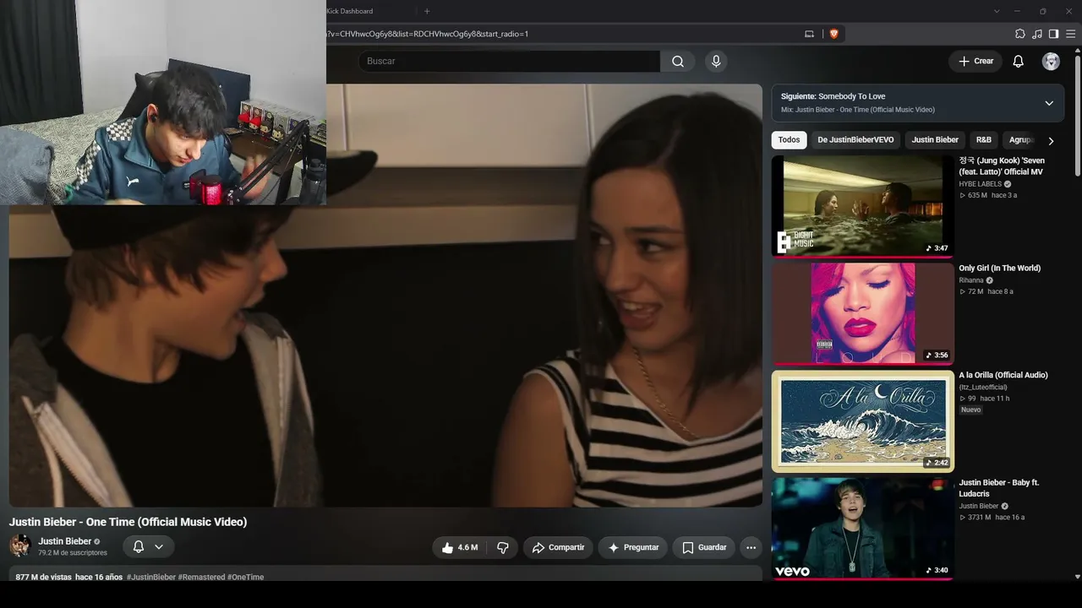Click the YouTube search magnifier button
Image resolution: width=1082 pixels, height=608 pixels.
678,61
